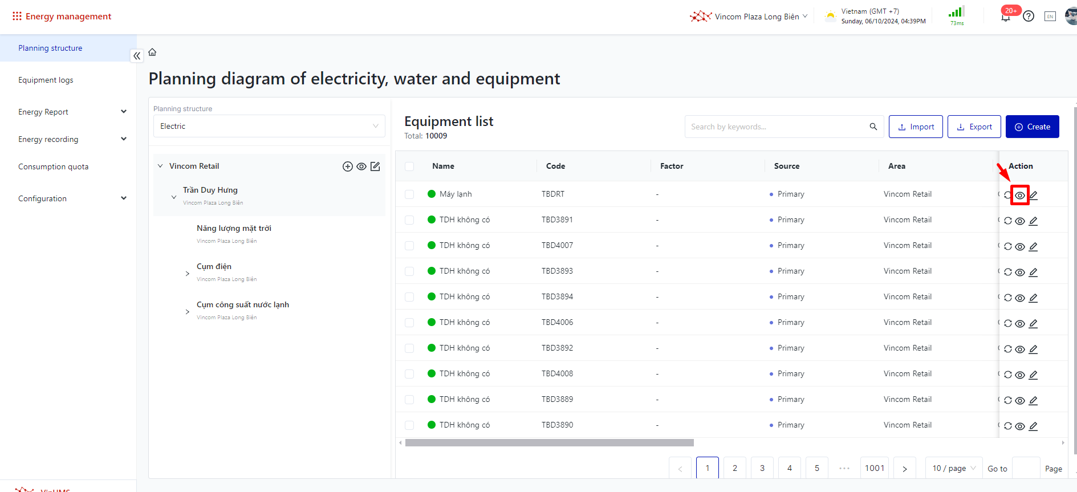Tick the checkbox for Máy lạnh row
Viewport: 1077px width, 492px height.
409,194
